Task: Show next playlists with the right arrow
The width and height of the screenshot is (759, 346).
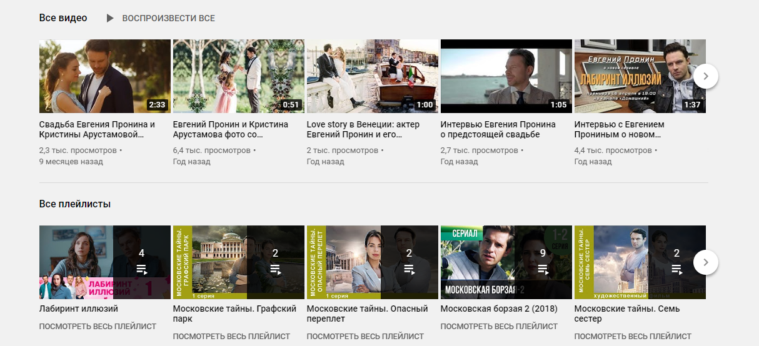Action: coord(706,262)
